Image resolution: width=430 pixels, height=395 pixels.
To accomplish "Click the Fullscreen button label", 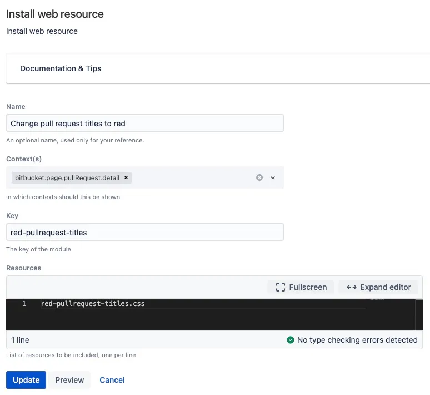I will pos(308,287).
